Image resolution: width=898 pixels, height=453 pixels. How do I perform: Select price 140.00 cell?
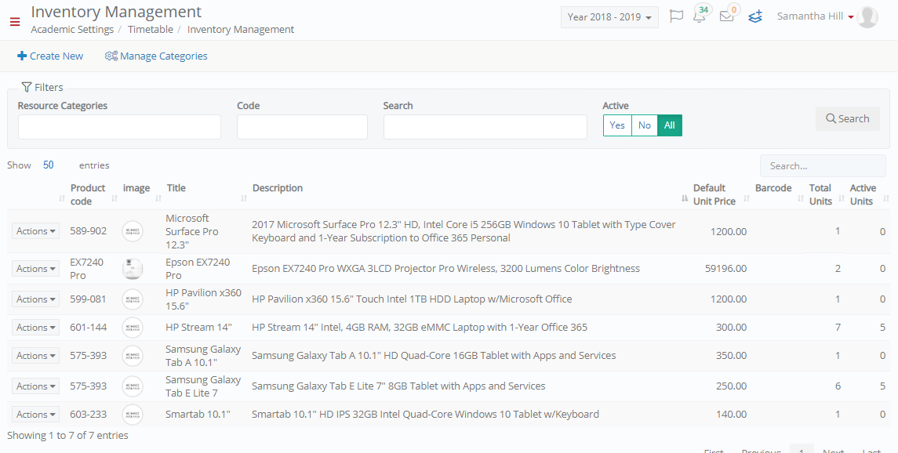click(732, 415)
